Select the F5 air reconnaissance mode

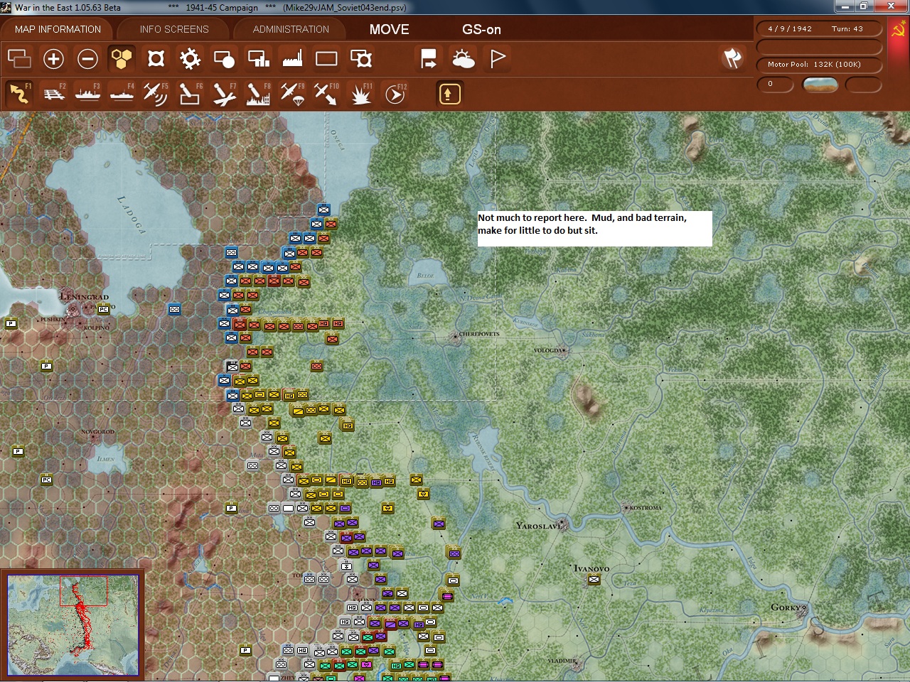click(x=156, y=93)
